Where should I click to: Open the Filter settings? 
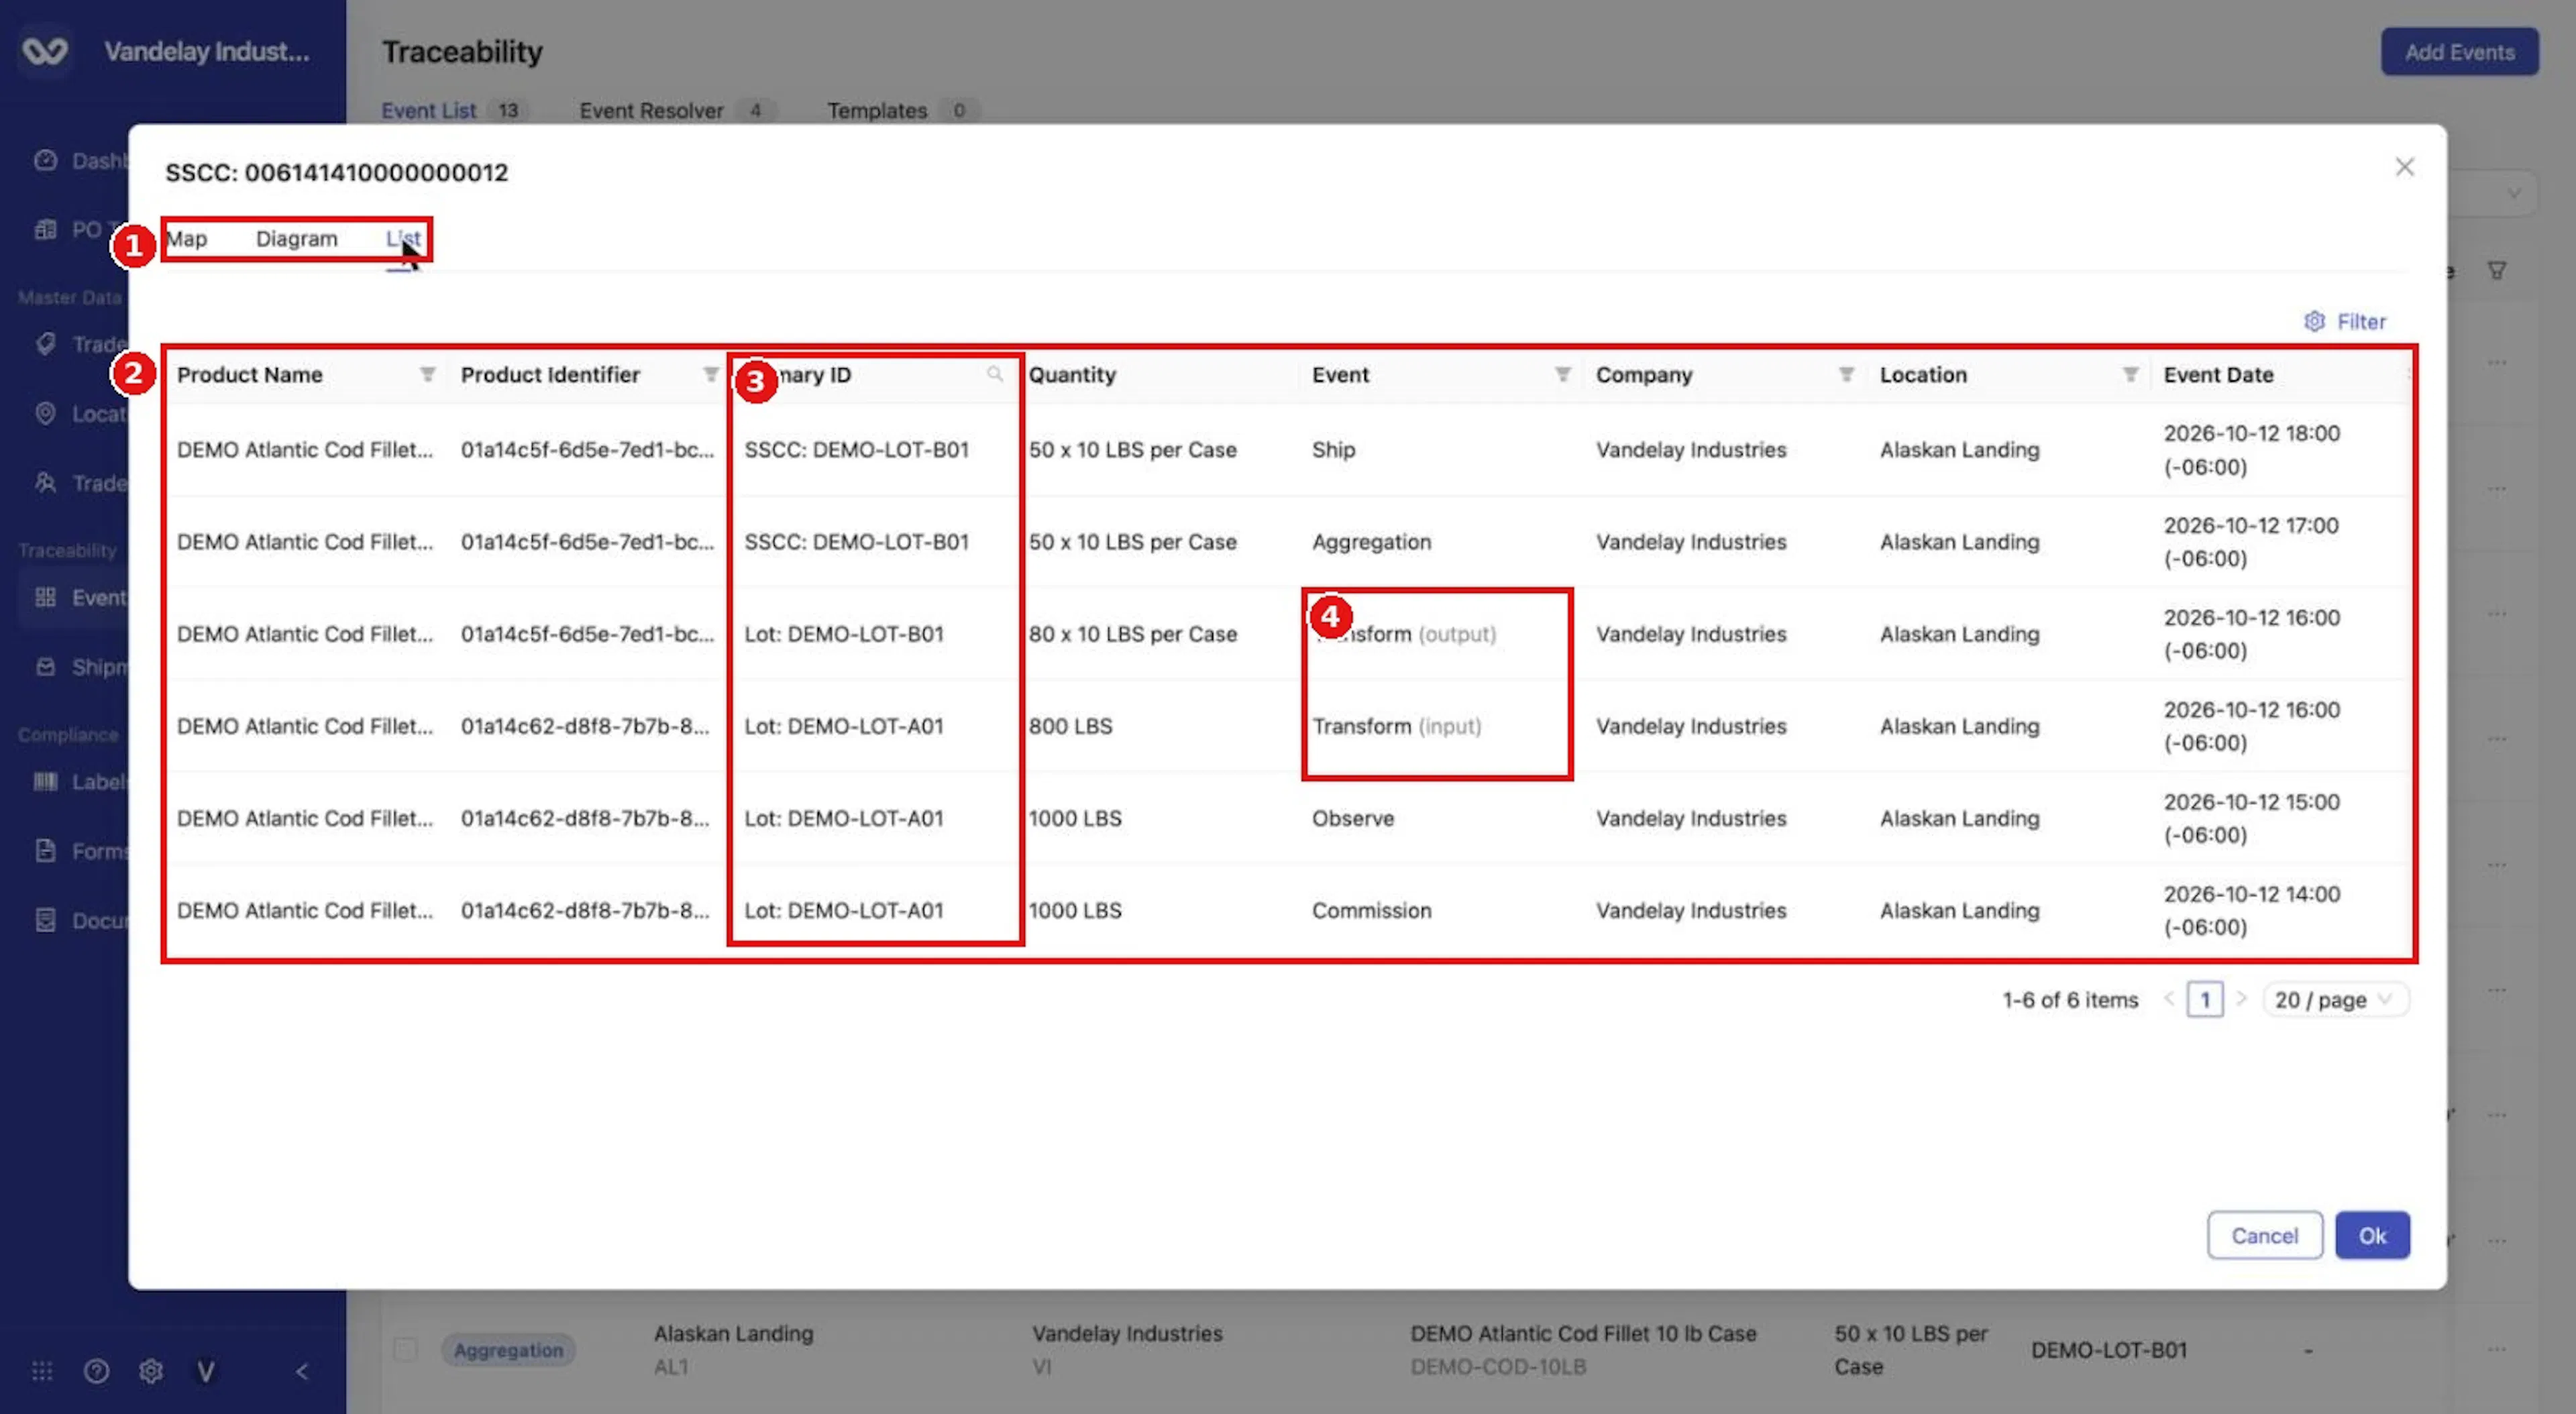[x=2345, y=322]
